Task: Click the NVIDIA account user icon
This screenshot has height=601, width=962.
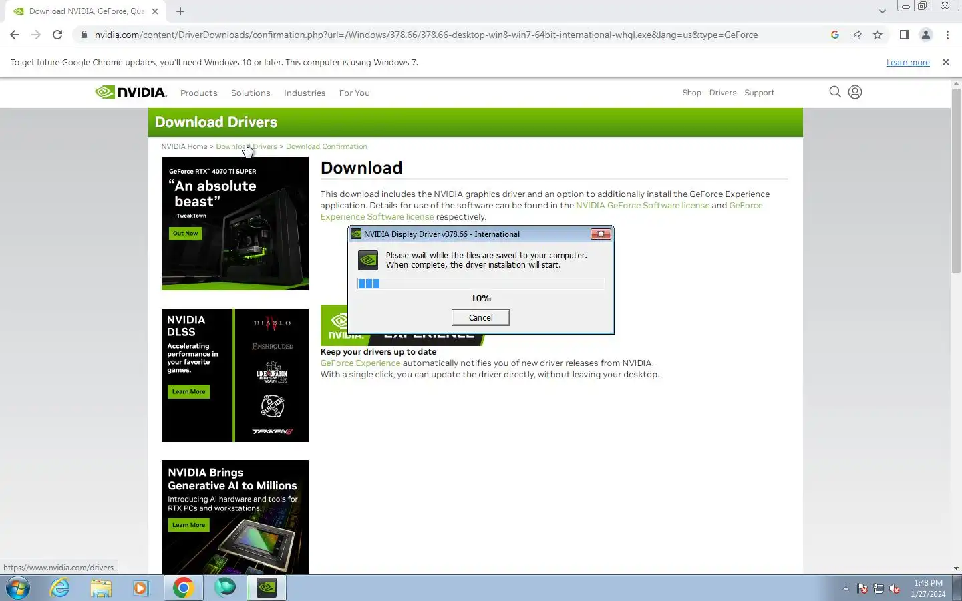Action: [855, 92]
